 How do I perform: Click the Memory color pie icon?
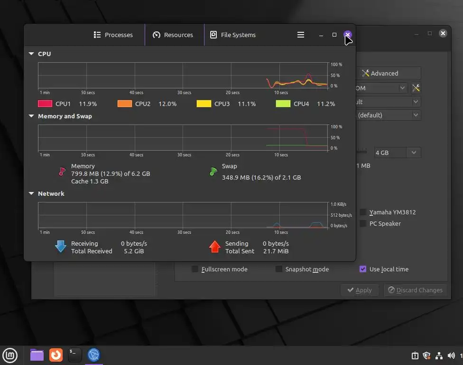[62, 172]
